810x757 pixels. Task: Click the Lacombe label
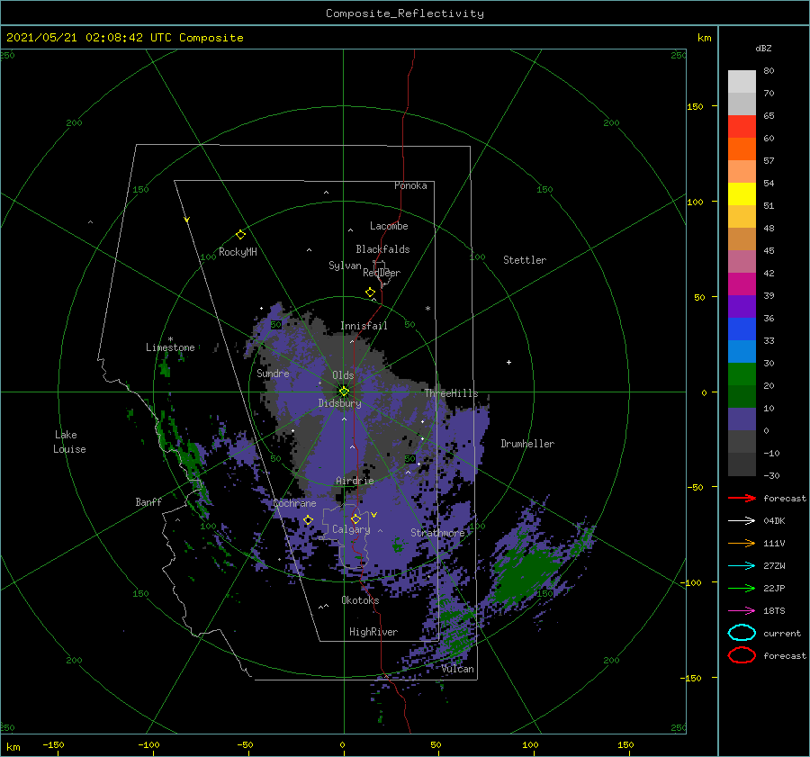(x=389, y=226)
